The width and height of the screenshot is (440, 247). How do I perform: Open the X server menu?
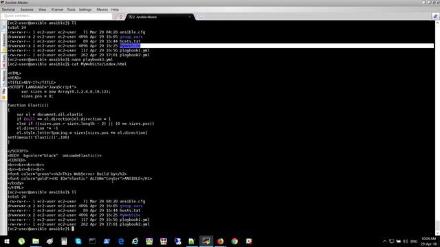click(x=57, y=10)
